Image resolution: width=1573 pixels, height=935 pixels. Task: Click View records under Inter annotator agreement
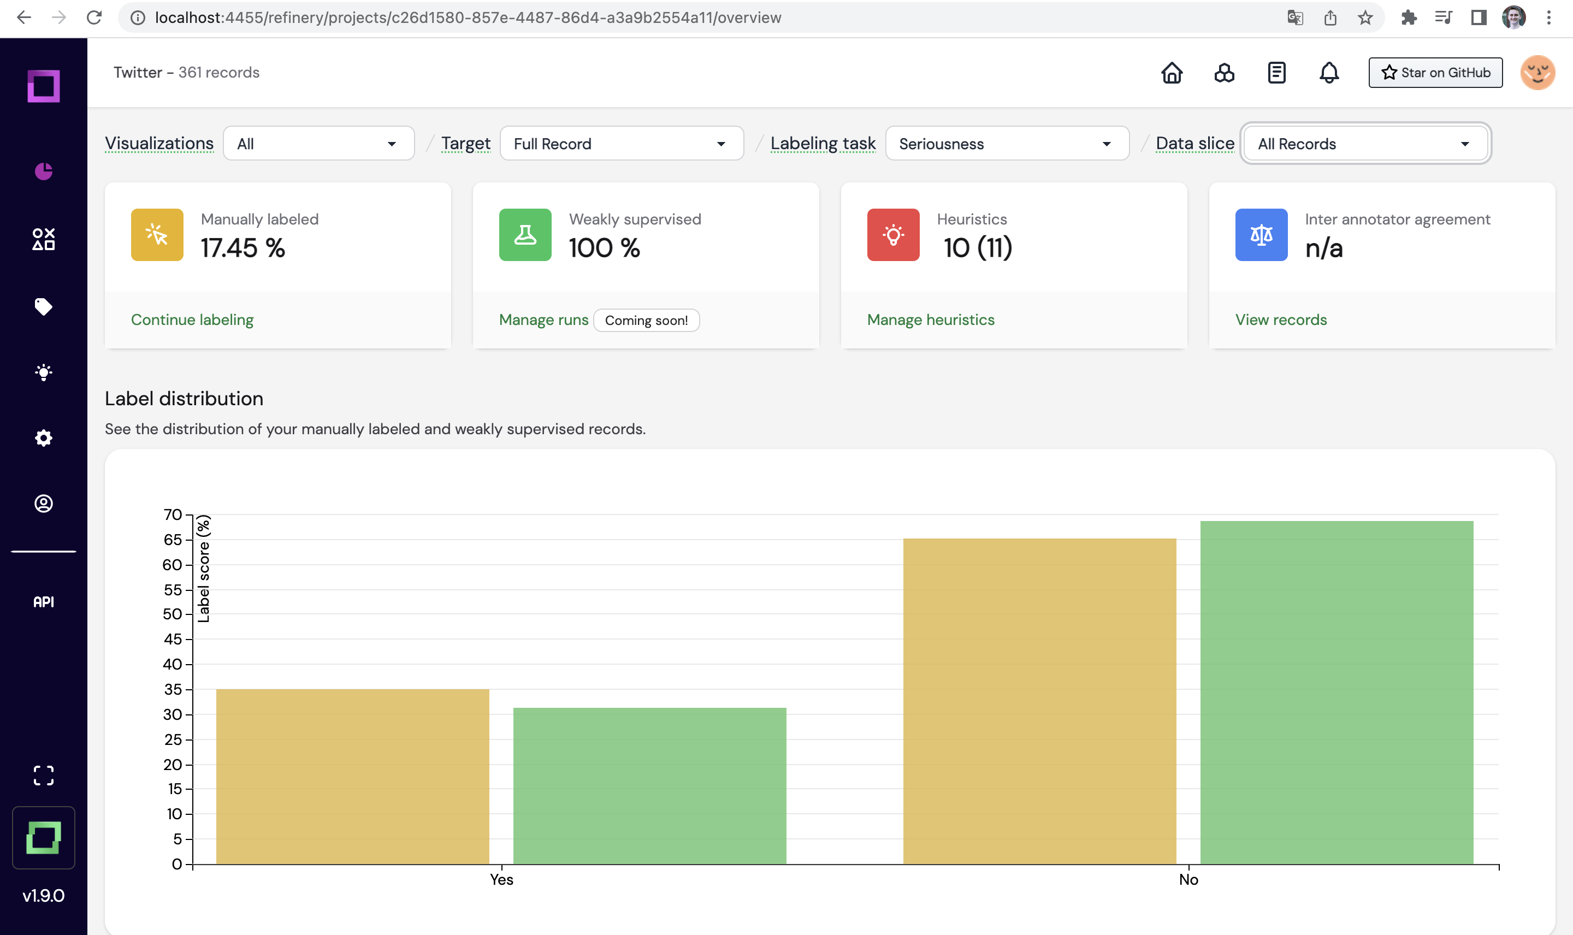click(x=1281, y=319)
